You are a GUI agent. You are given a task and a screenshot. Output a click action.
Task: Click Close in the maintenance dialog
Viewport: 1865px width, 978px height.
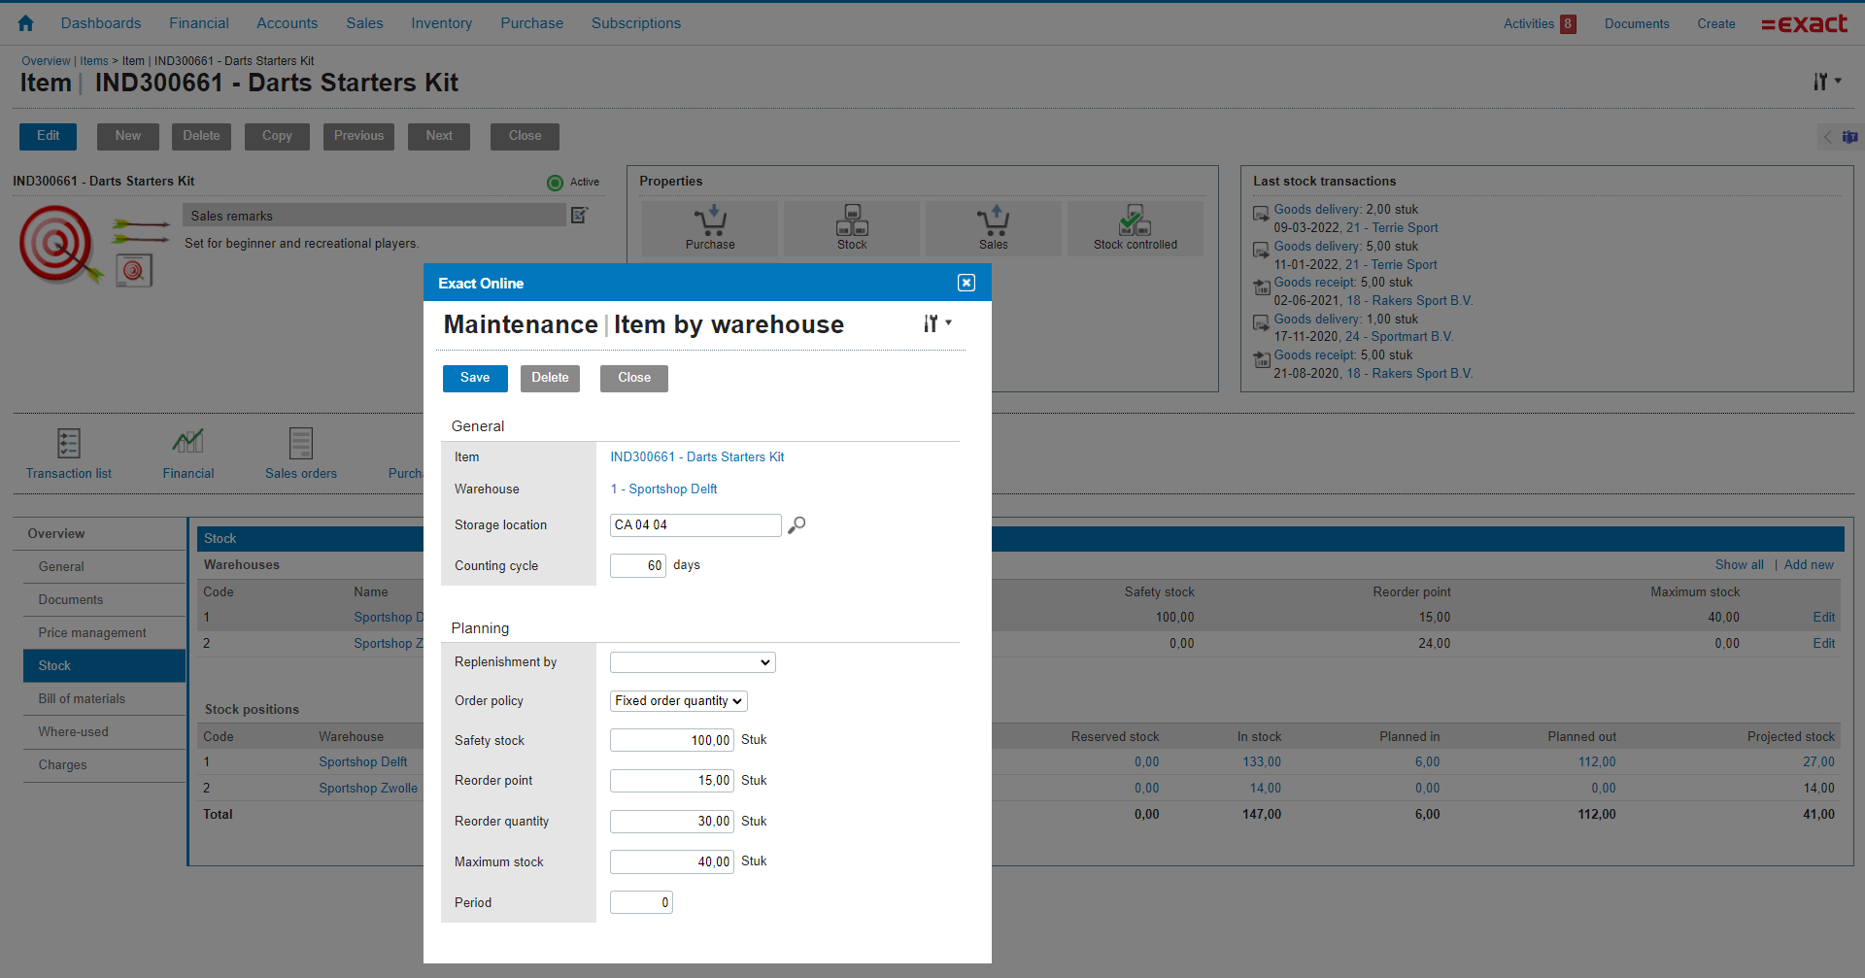(x=634, y=378)
